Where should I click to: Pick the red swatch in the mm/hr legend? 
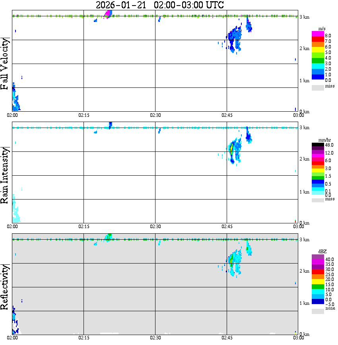[318, 163]
